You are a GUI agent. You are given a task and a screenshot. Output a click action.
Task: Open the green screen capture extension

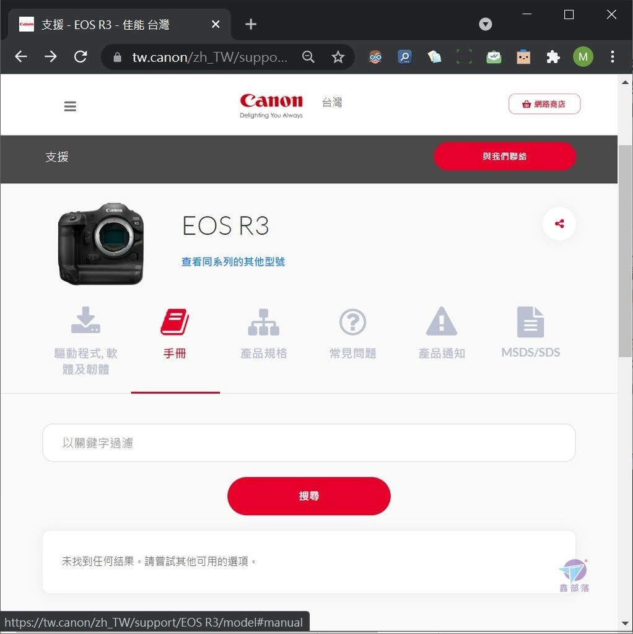pos(464,57)
